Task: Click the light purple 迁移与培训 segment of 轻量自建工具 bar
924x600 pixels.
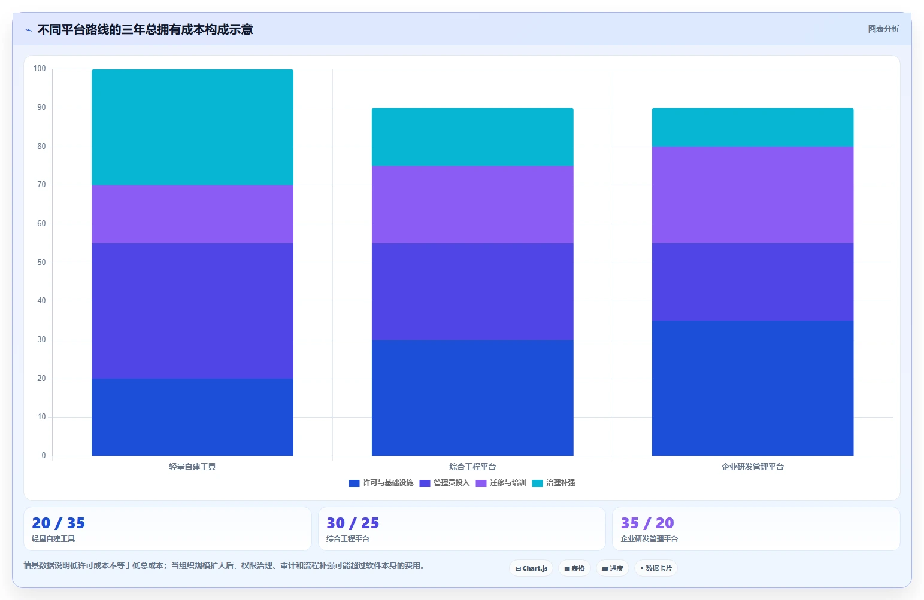Action: pyautogui.click(x=192, y=214)
